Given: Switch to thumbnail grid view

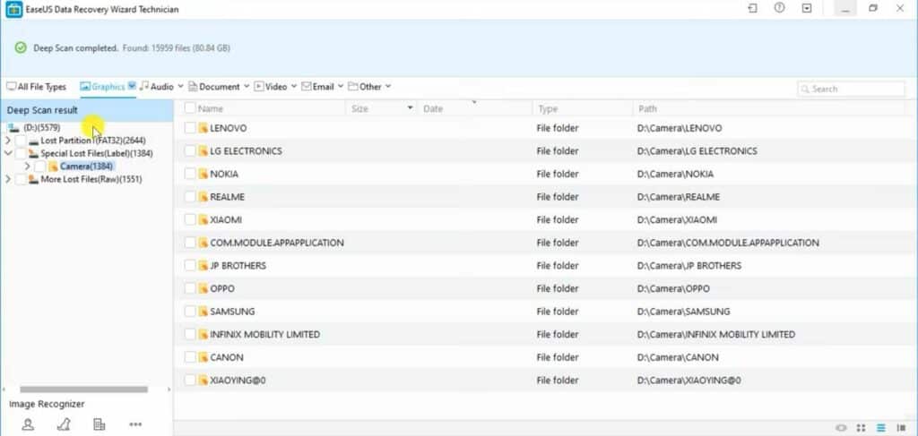Looking at the screenshot, I should (x=862, y=428).
